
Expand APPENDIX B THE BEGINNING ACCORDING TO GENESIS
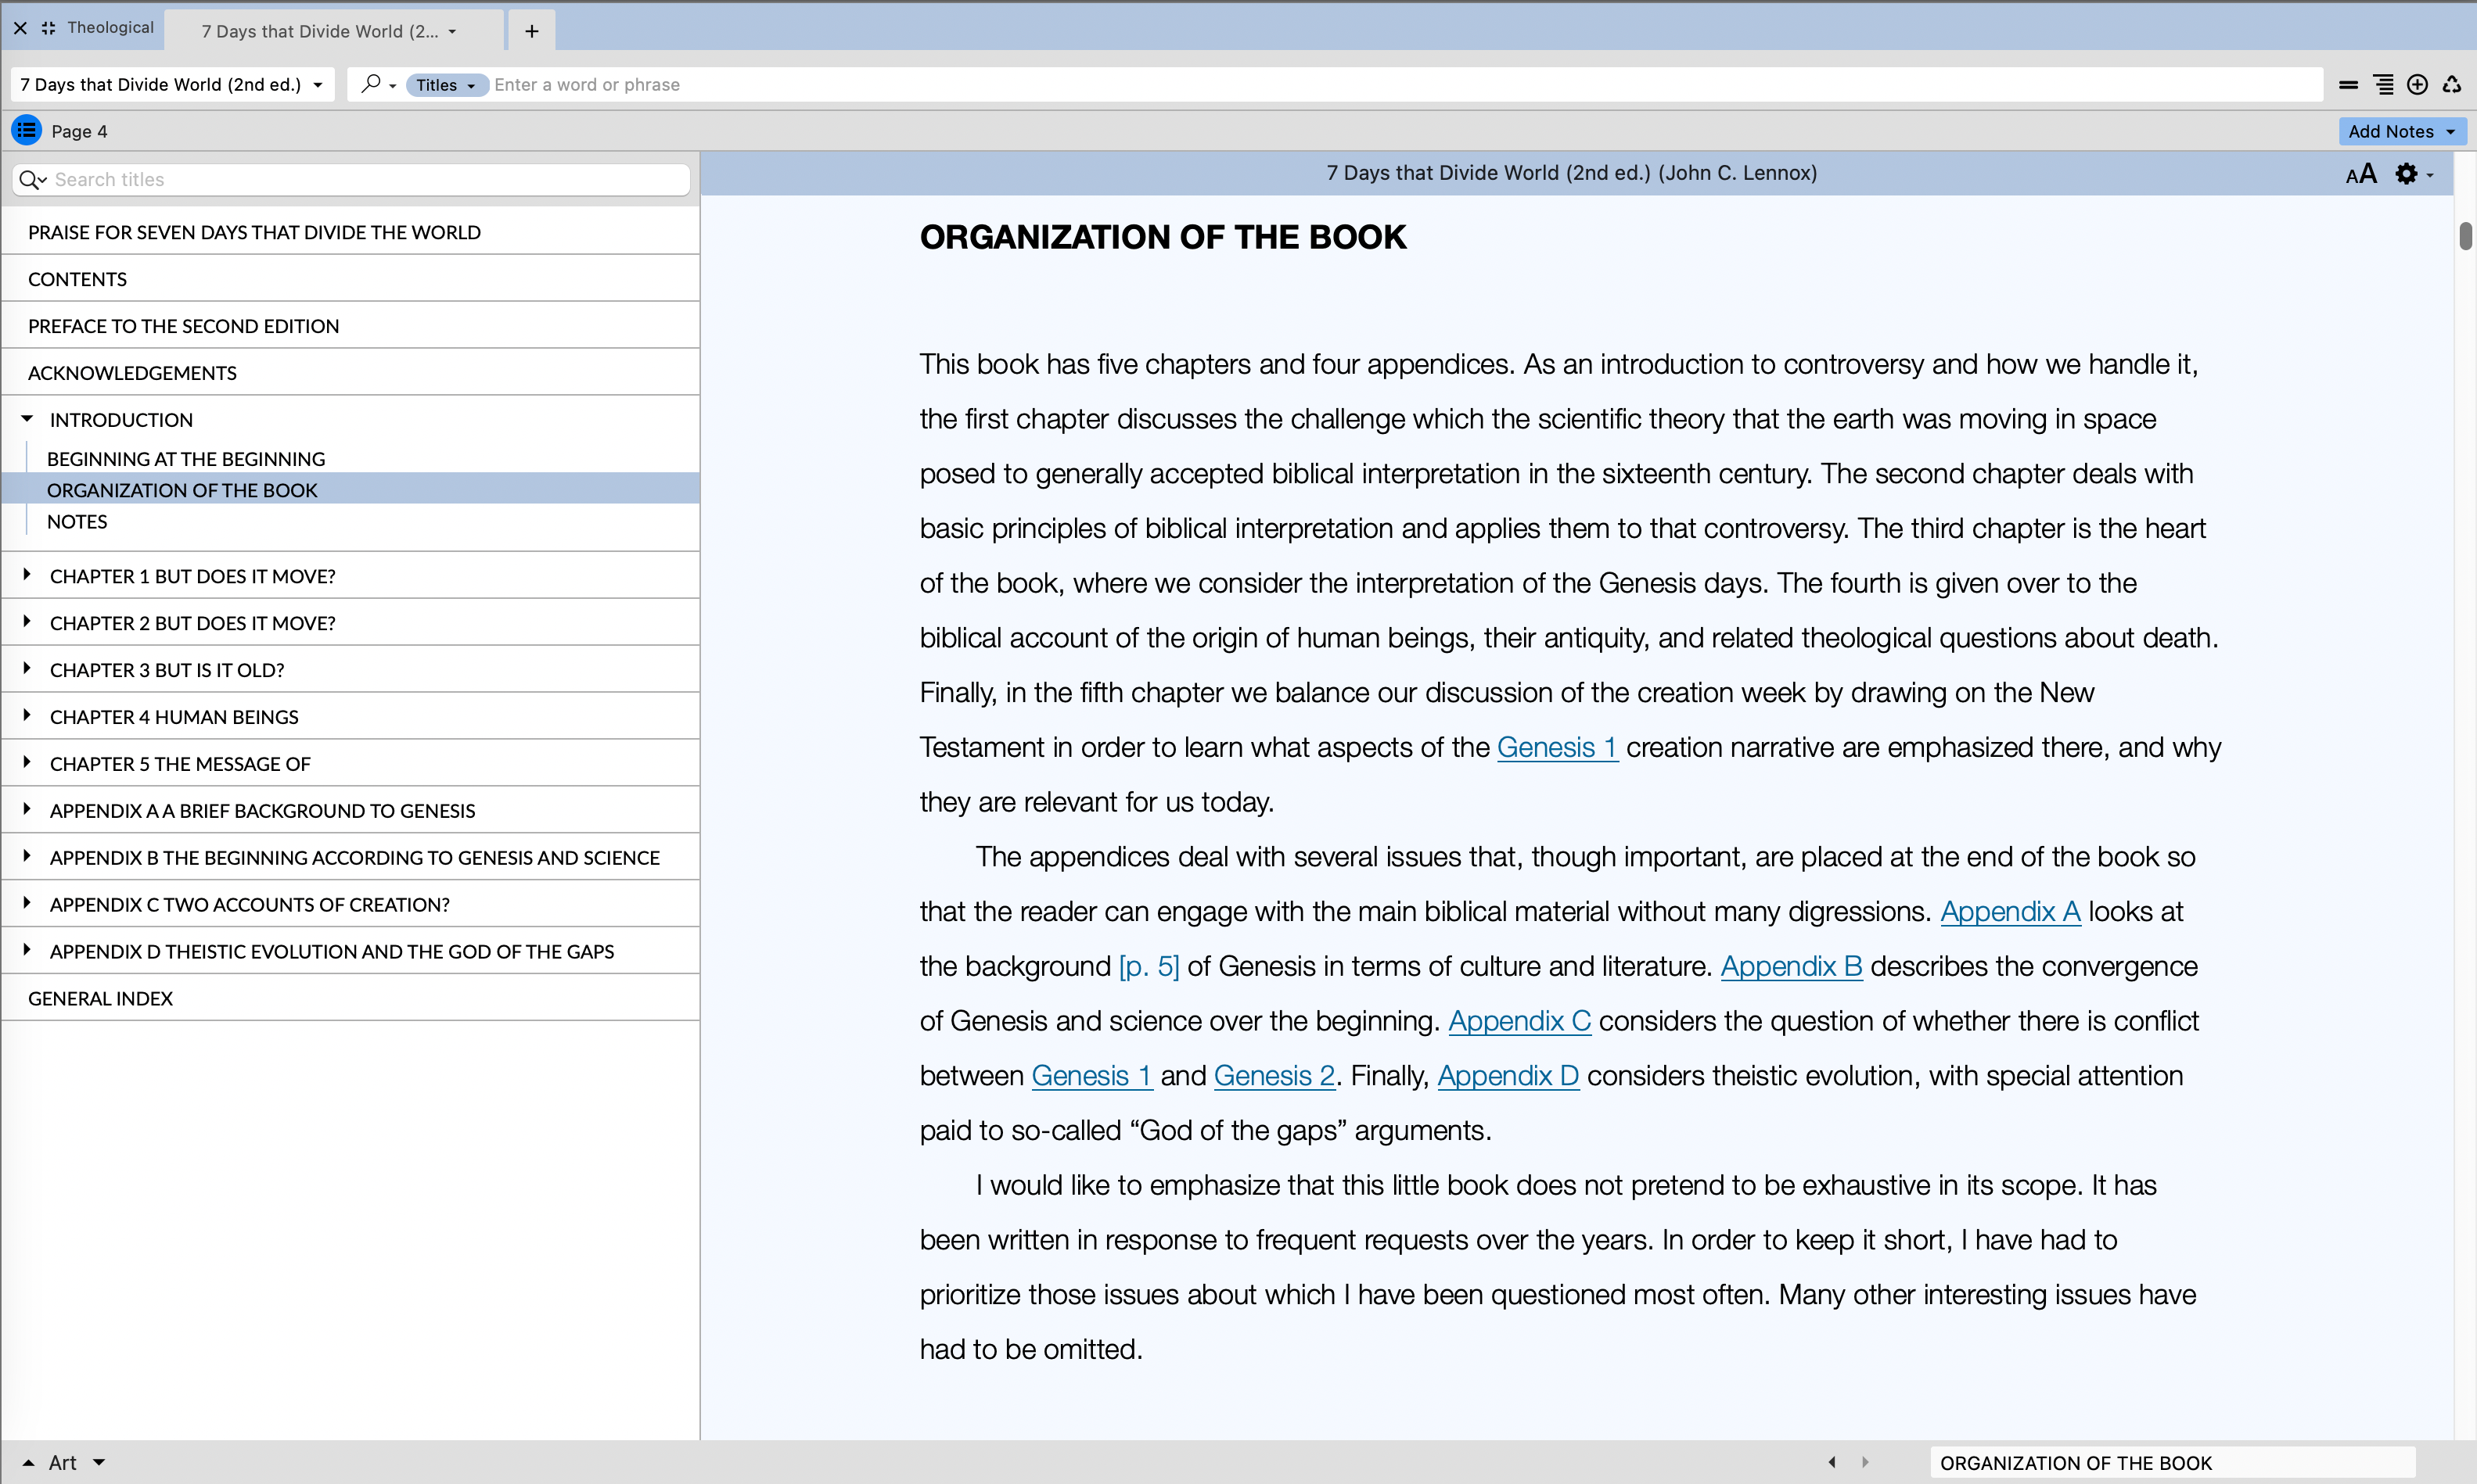click(27, 857)
